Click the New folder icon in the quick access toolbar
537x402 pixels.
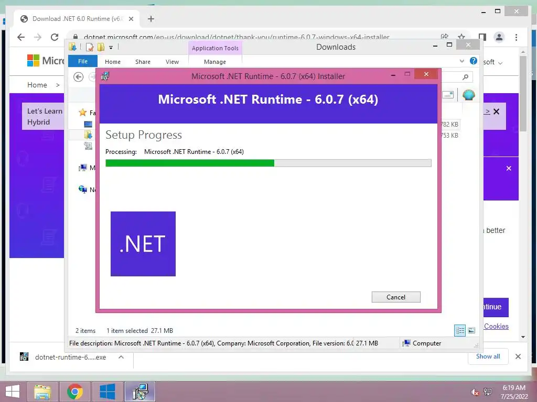[x=101, y=47]
